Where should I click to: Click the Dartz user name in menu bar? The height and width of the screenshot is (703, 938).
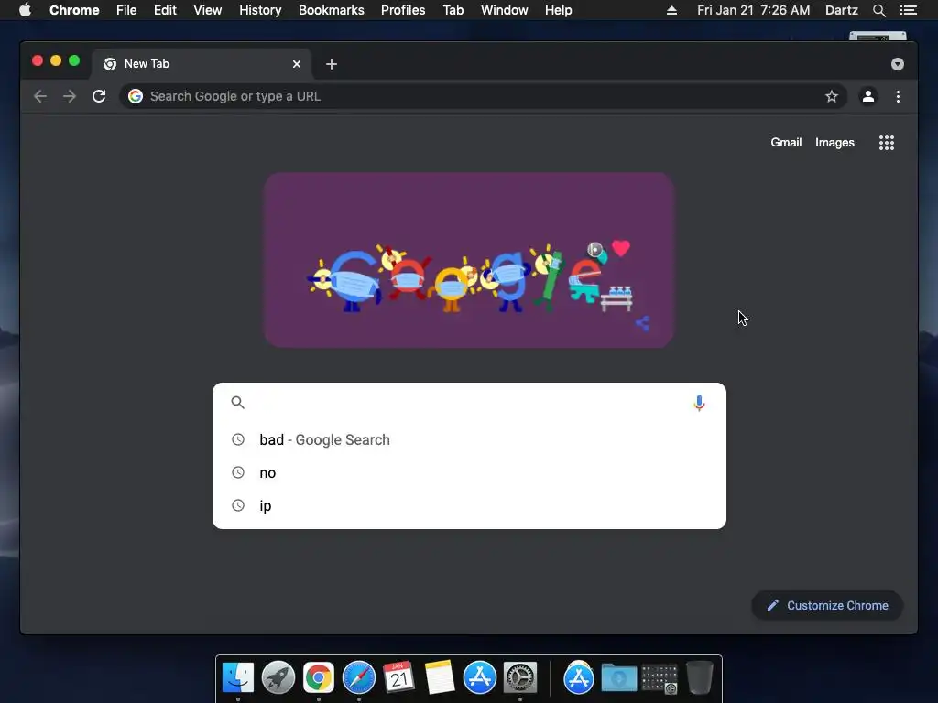coord(841,10)
